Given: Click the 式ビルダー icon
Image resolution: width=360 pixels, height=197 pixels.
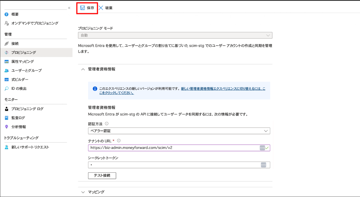Looking at the screenshot, I should (7, 79).
